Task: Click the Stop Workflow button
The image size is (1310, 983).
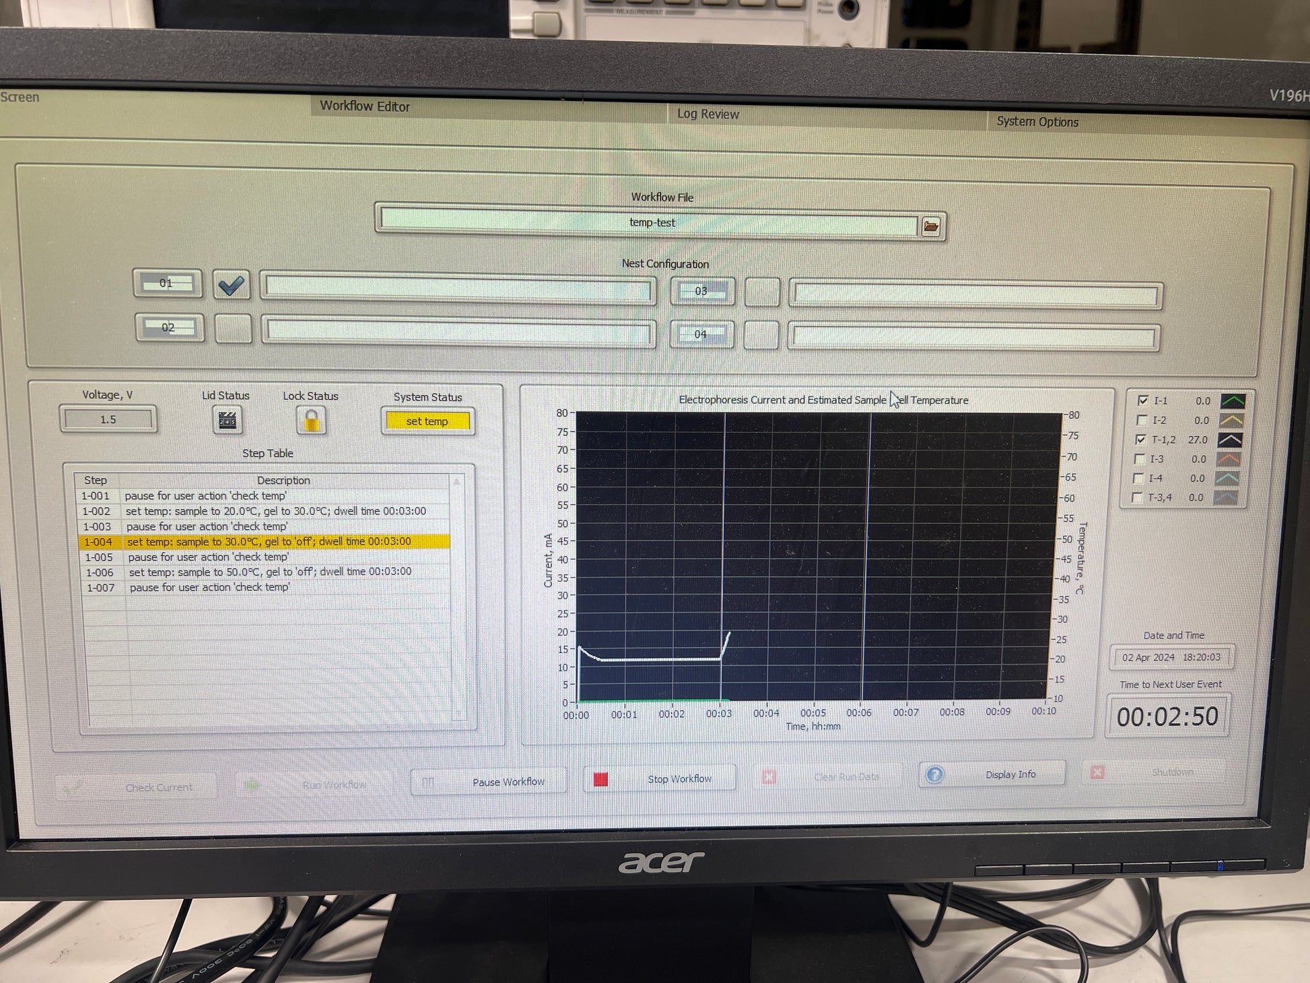Action: tap(660, 779)
